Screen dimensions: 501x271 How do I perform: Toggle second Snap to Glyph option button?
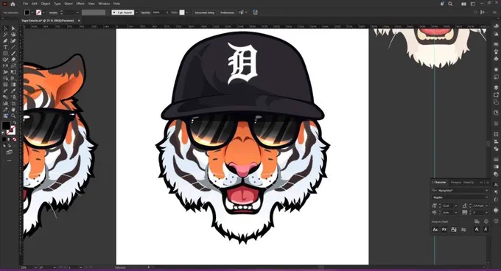444,229
